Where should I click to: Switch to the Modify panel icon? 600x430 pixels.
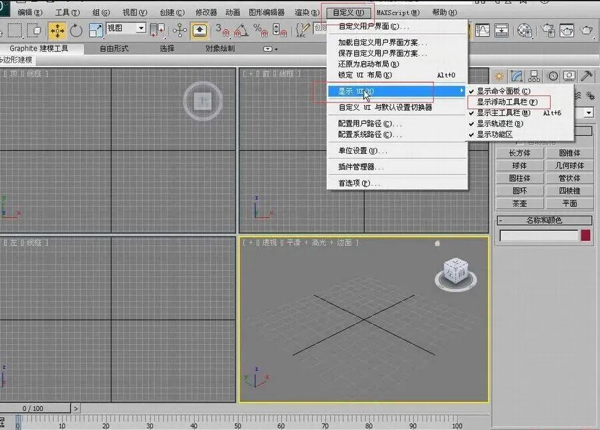click(x=517, y=76)
